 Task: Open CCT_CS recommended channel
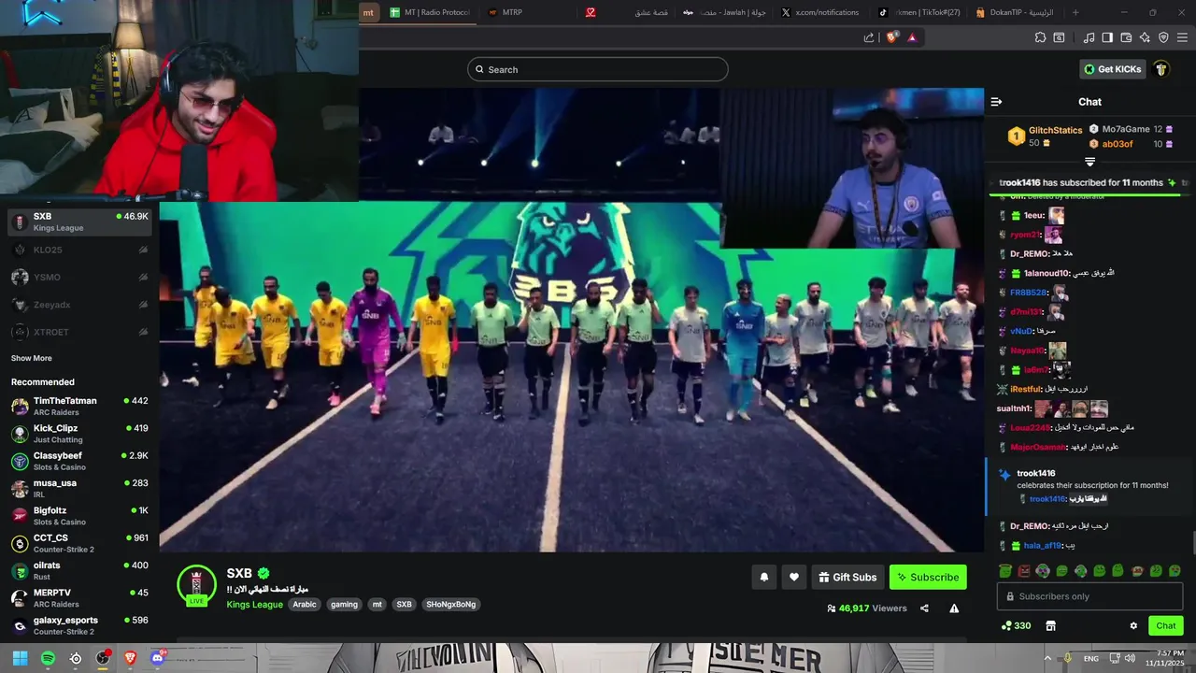79,543
